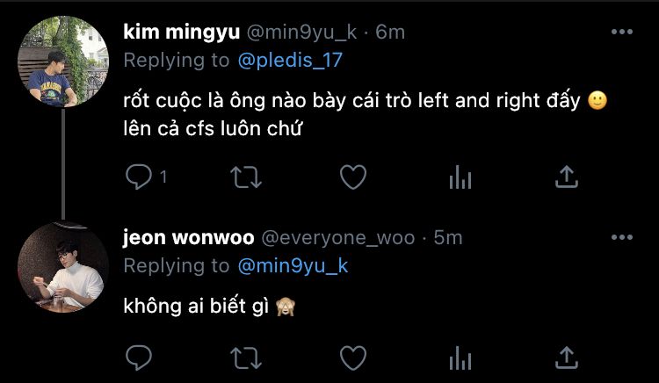The width and height of the screenshot is (659, 383).
Task: Open more options for jeon wonwoo's tweet
Action: [622, 238]
